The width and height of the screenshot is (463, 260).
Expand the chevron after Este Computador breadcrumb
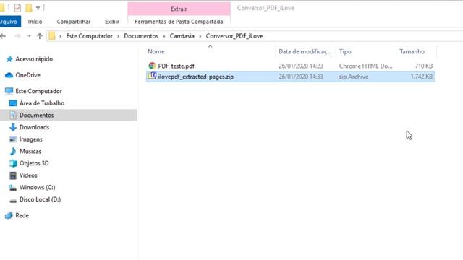118,36
